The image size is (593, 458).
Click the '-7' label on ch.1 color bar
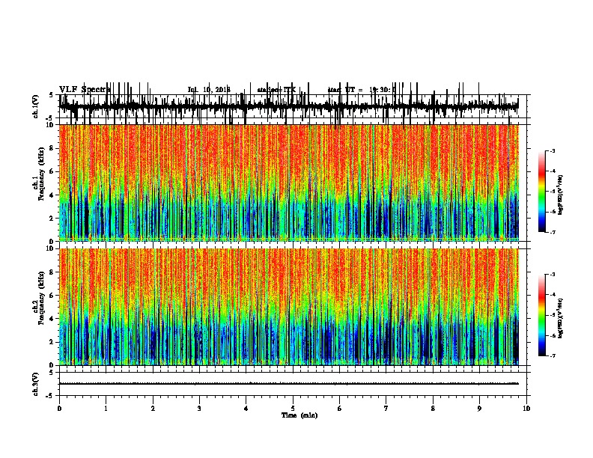coord(553,232)
